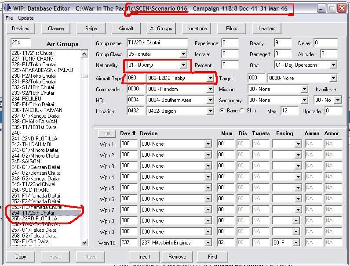Expand the Secondary mission dropdown
Viewport: 350px width, 266px height.
(304, 100)
